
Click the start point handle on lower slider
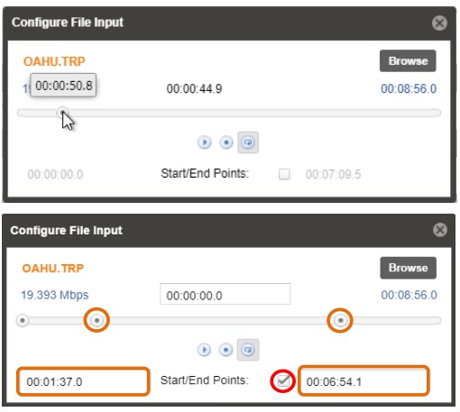tap(97, 320)
